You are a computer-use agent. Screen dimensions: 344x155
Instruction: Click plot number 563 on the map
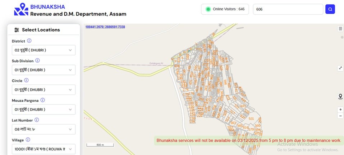tap(233, 123)
